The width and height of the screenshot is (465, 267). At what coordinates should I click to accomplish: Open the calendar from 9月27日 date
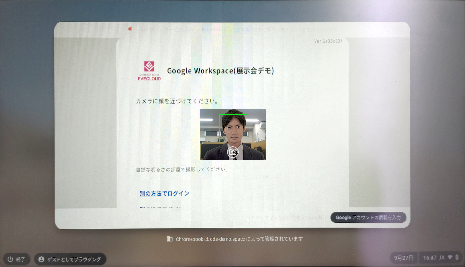point(403,258)
